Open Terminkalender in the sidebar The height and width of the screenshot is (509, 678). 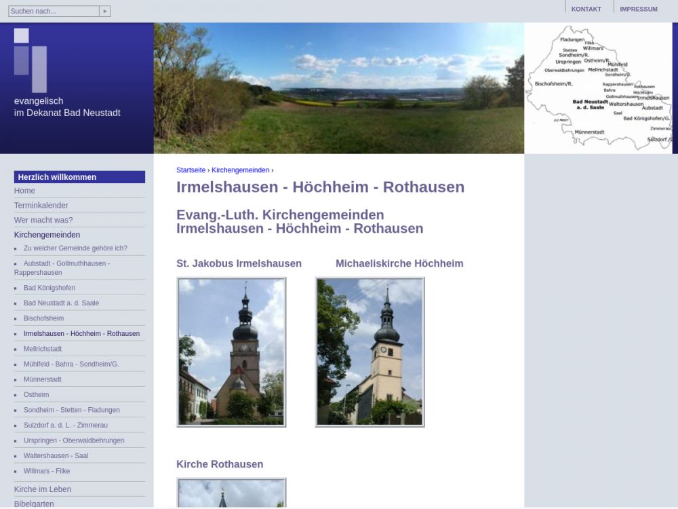point(41,206)
